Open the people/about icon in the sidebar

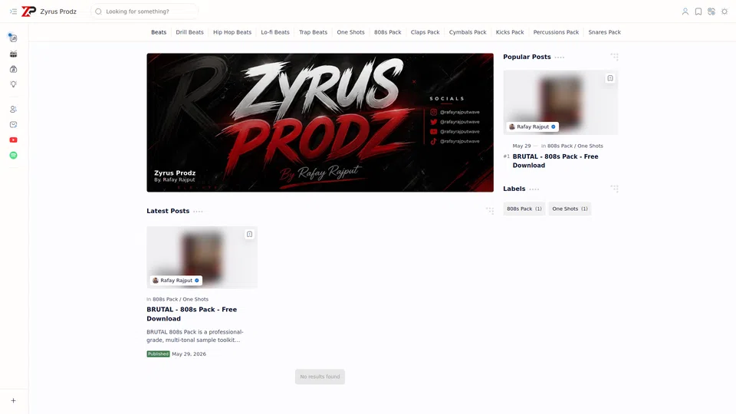pyautogui.click(x=13, y=110)
